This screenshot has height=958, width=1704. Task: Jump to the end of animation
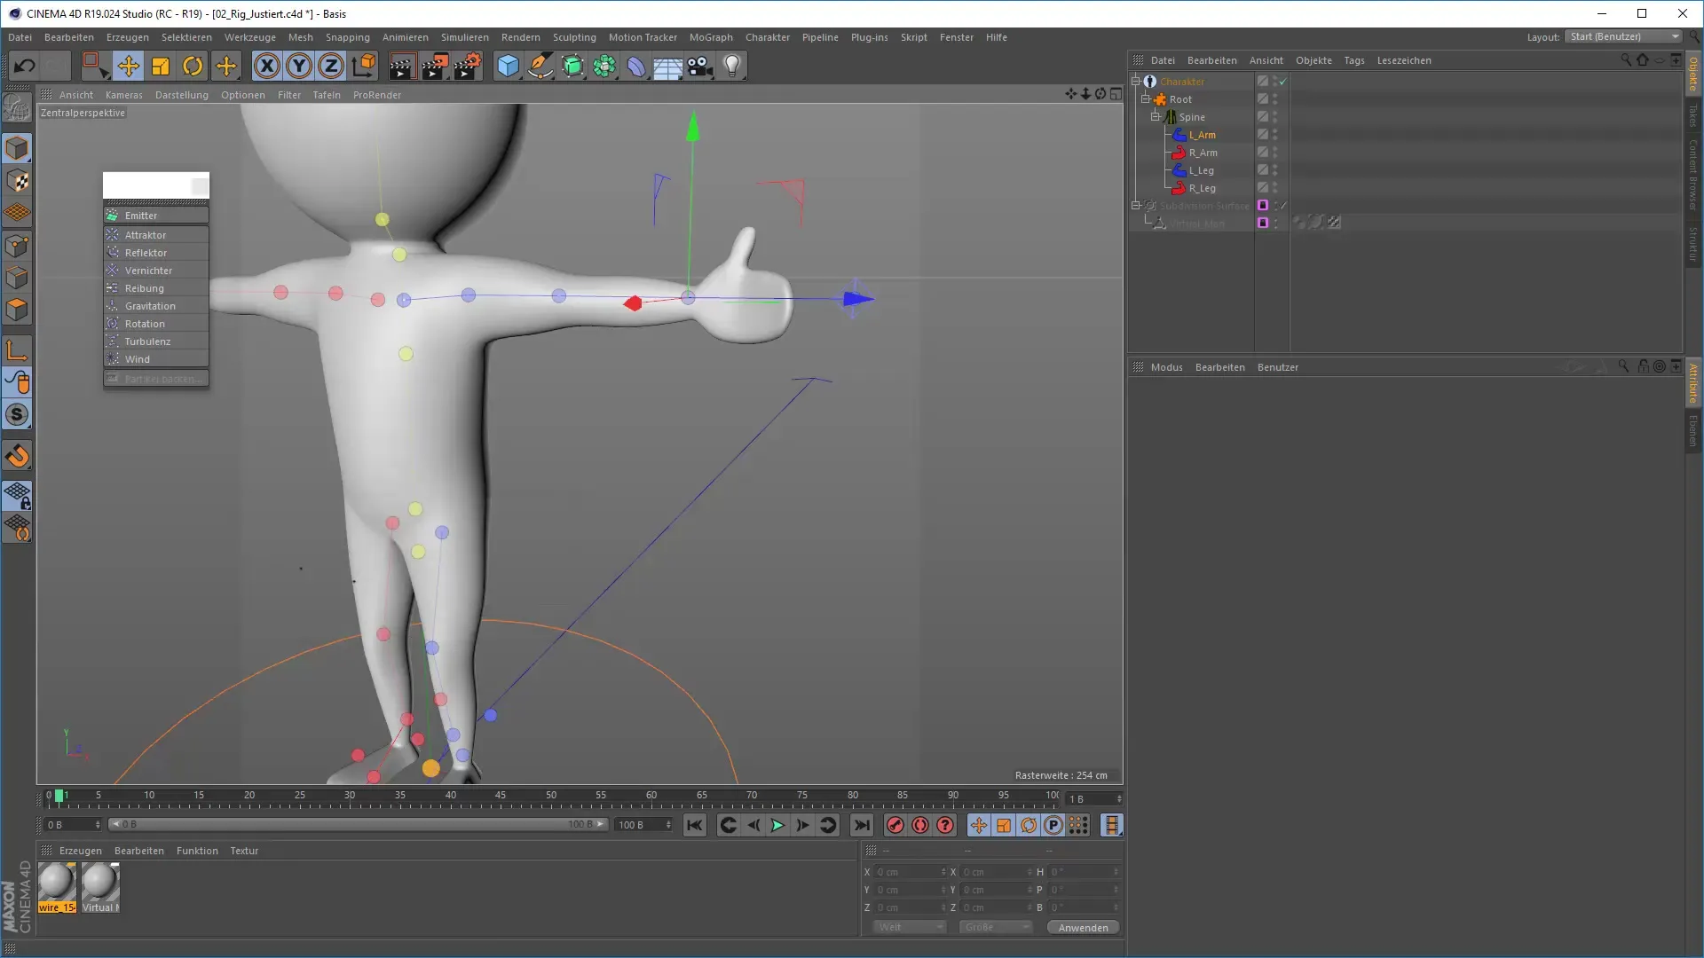(x=862, y=825)
